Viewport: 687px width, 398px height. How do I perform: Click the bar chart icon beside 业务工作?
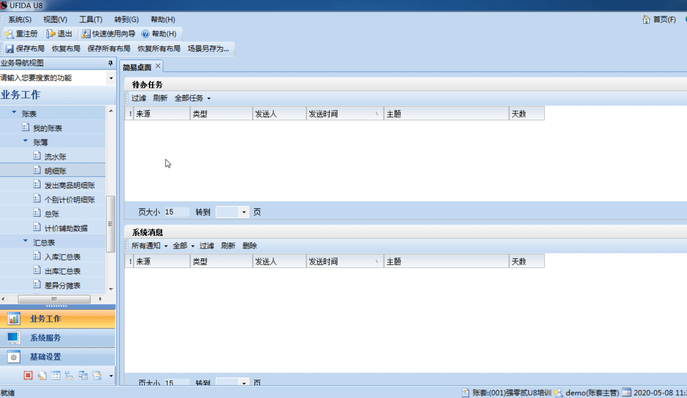point(14,318)
